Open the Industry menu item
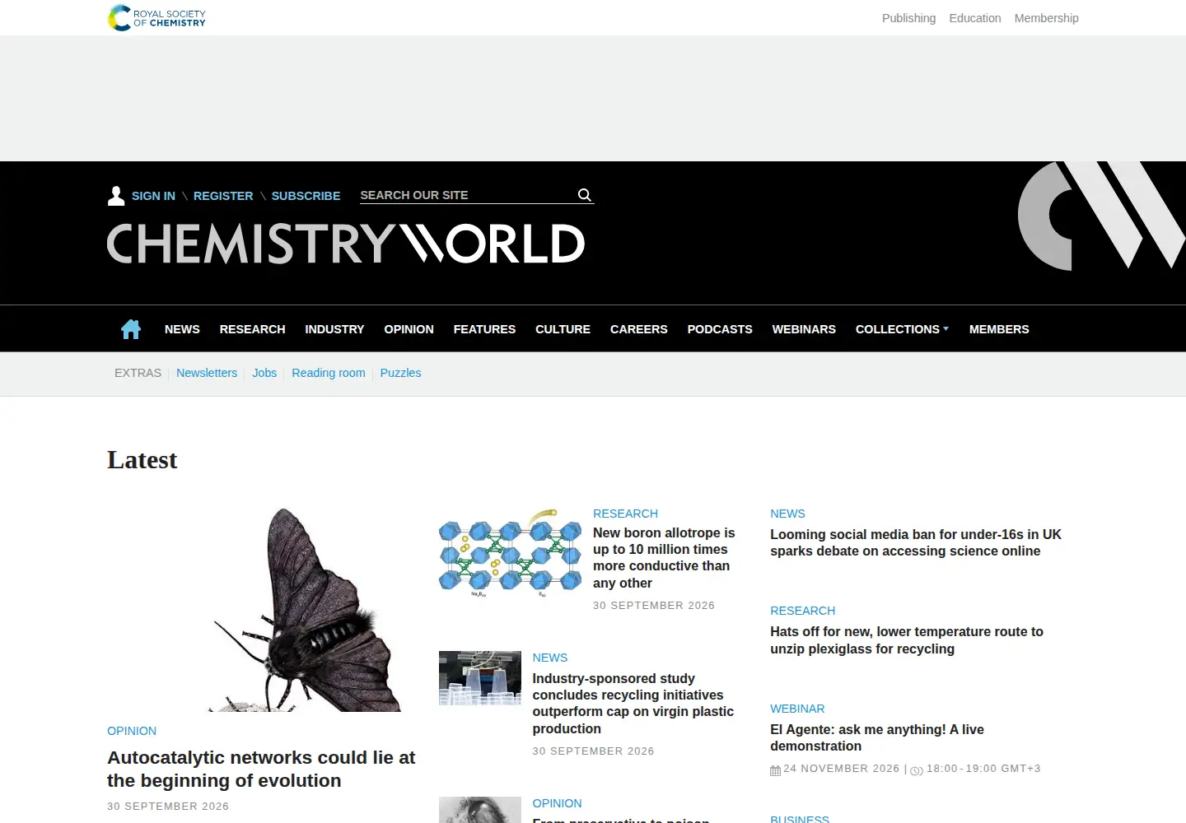This screenshot has height=823, width=1186. [334, 329]
